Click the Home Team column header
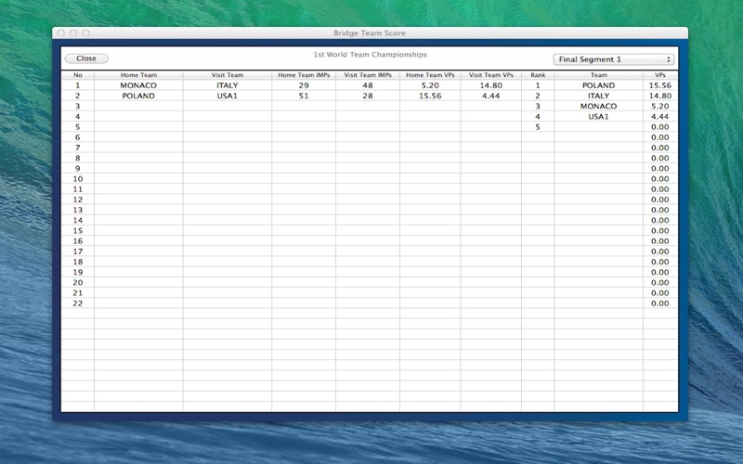 point(138,75)
